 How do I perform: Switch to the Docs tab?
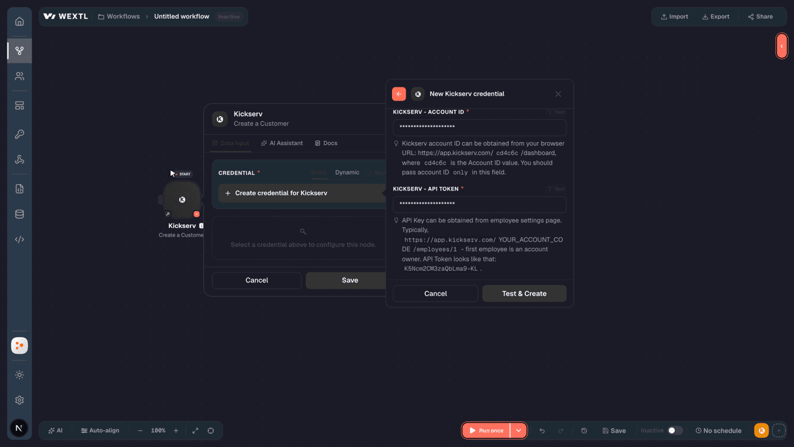pos(326,143)
